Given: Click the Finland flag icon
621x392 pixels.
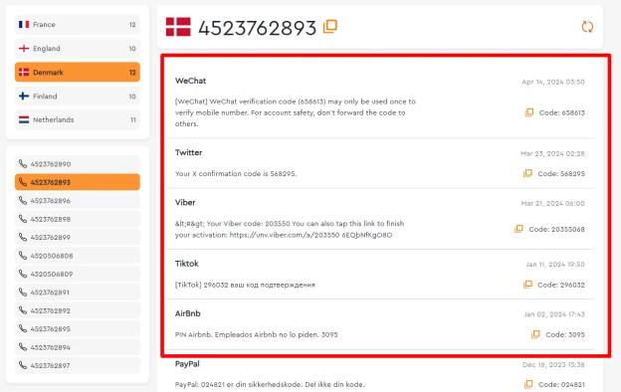Looking at the screenshot, I should click(24, 96).
